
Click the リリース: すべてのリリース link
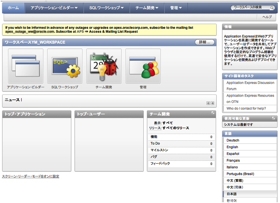169,128
